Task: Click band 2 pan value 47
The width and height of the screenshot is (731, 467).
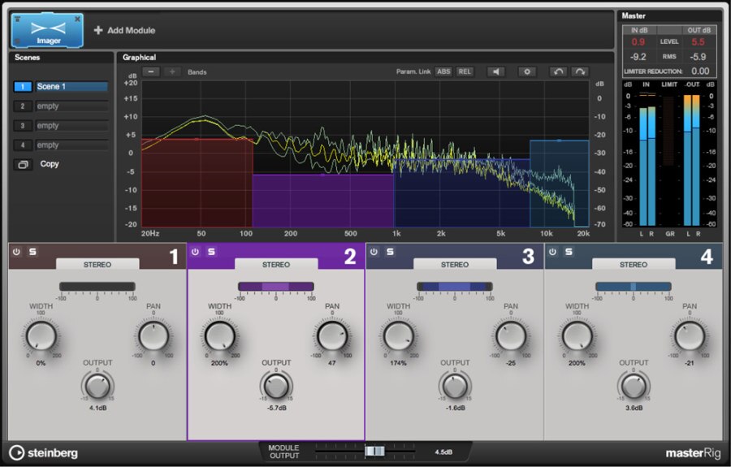Action: tap(332, 362)
